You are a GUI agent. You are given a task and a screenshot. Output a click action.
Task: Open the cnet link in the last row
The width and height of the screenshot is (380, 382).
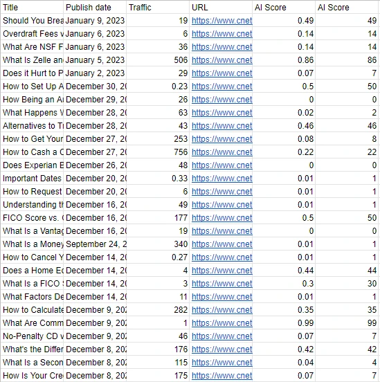click(221, 375)
